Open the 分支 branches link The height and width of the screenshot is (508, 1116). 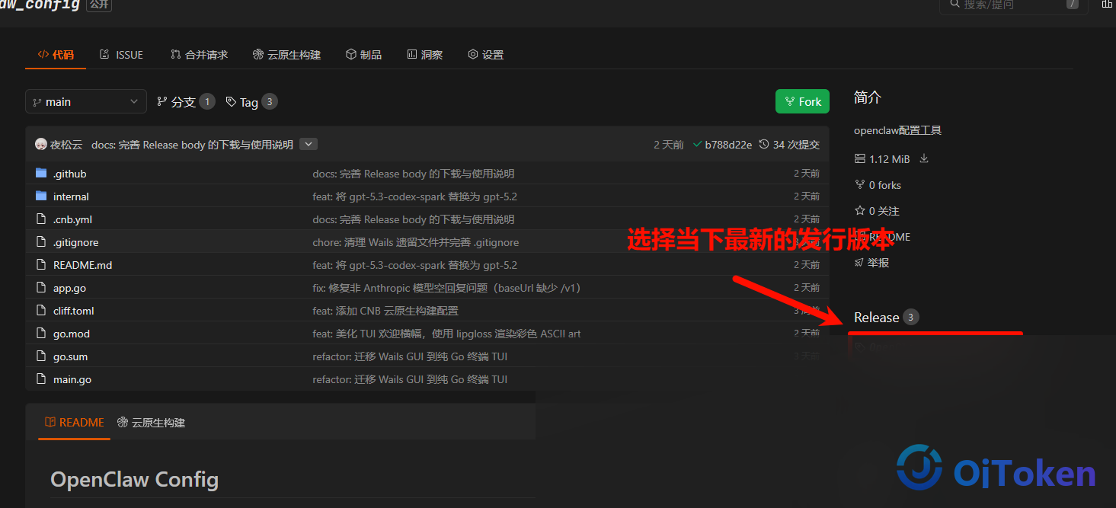point(186,102)
